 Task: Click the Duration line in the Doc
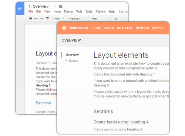pyautogui.click(x=46, y=63)
